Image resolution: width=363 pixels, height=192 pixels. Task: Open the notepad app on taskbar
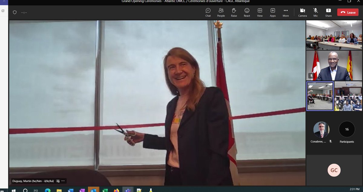[x=139, y=190]
